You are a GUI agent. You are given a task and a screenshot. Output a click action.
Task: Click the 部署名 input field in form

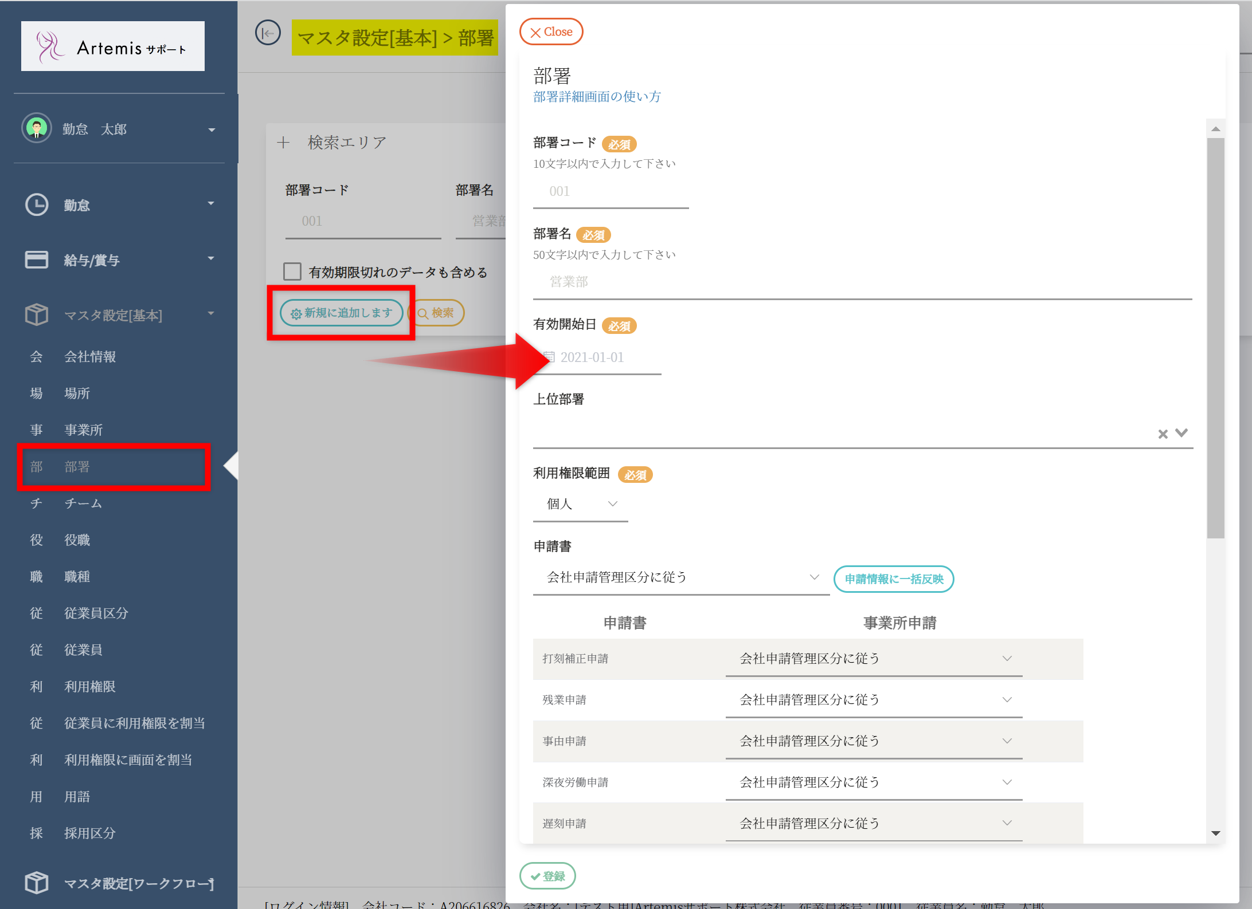(x=862, y=282)
